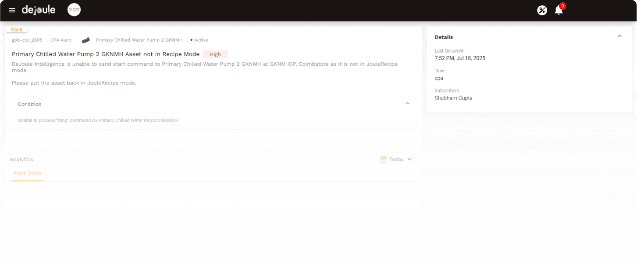The width and height of the screenshot is (637, 263).
Task: Click the Last Occurred label
Action: [x=449, y=51]
